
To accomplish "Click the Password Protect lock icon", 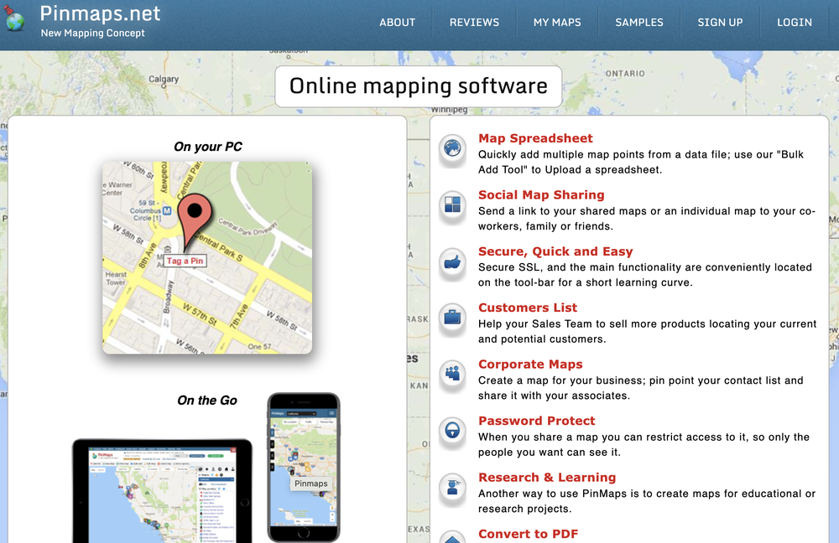I will pyautogui.click(x=452, y=432).
